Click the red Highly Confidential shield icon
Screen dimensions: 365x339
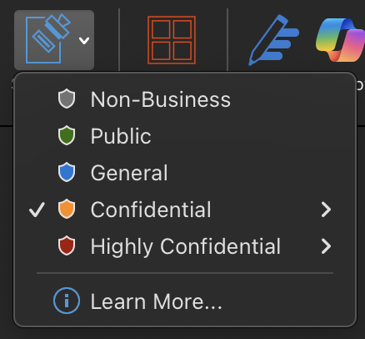(67, 245)
